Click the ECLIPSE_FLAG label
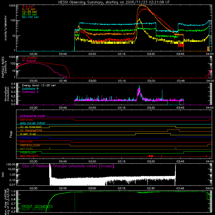Image resolution: width=215 pixels, height=215 pixels. [29, 138]
